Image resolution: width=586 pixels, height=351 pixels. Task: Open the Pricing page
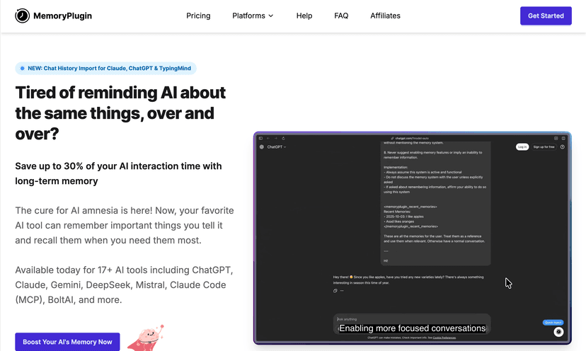click(198, 16)
